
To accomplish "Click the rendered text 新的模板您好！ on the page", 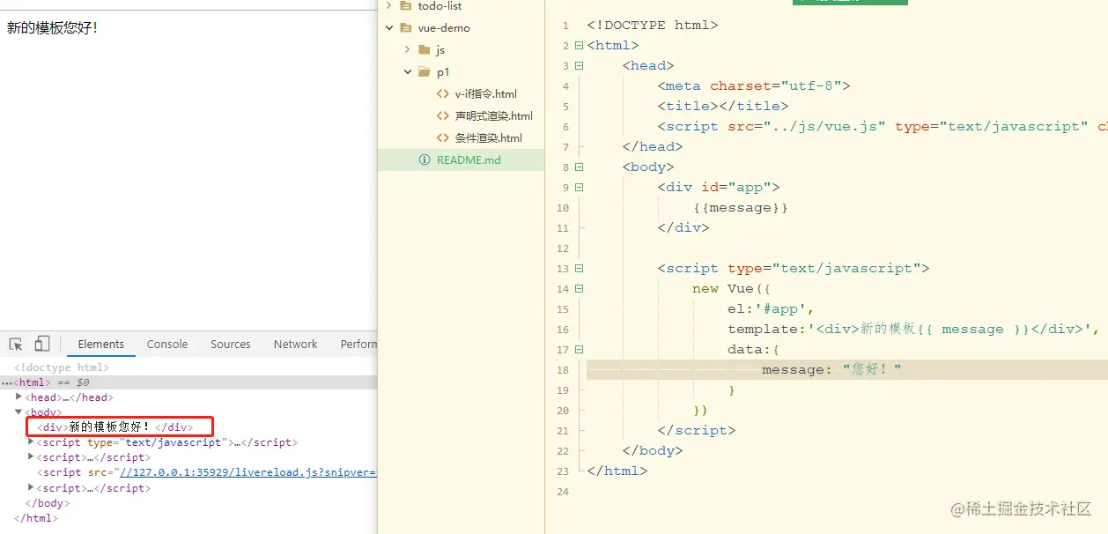I will 53,27.
